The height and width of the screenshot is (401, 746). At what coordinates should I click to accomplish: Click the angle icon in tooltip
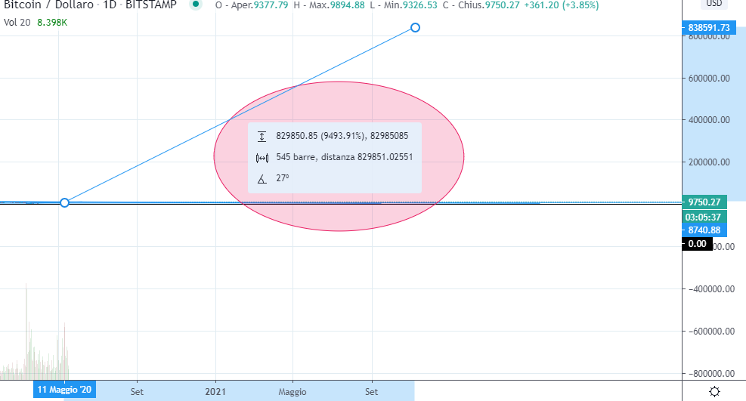262,179
